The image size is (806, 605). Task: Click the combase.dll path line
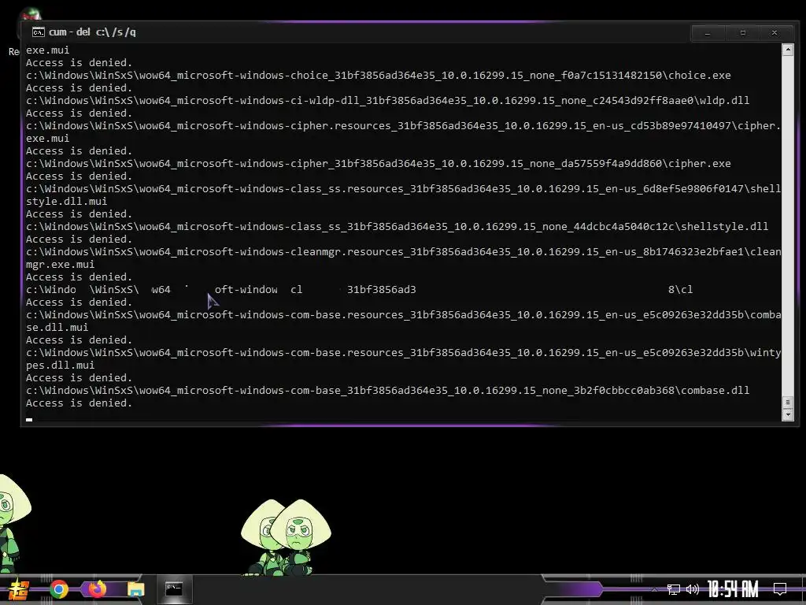[387, 391]
